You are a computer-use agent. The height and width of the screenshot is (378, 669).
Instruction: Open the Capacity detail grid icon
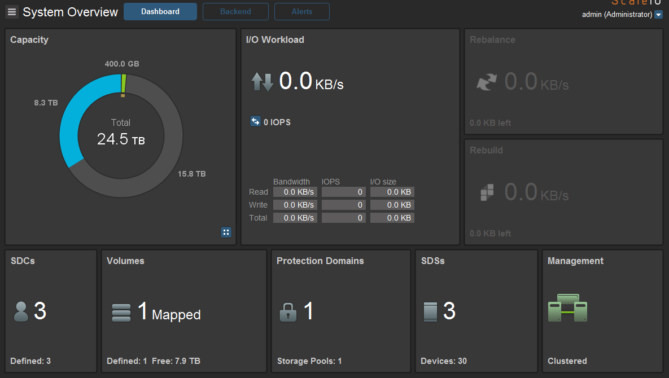[226, 232]
